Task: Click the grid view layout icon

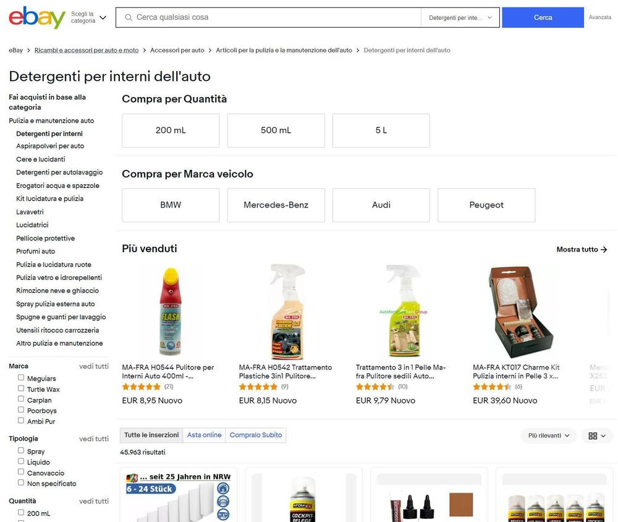Action: tap(593, 436)
